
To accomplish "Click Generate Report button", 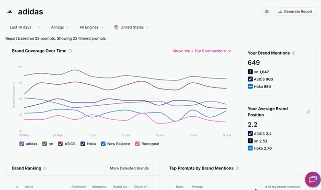I will pyautogui.click(x=295, y=11).
